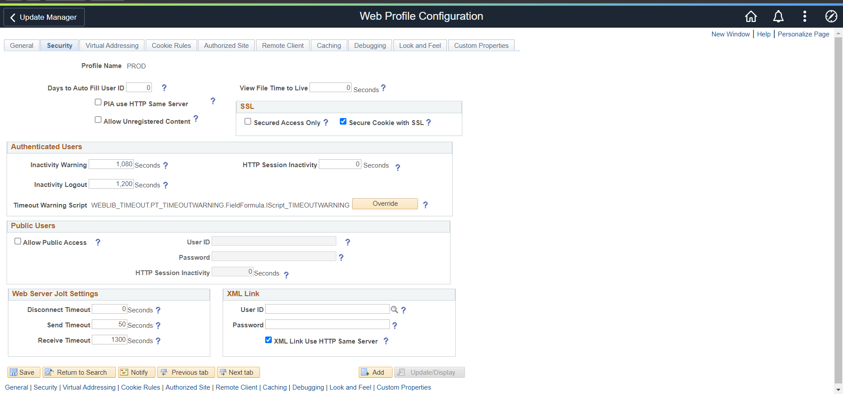Open bottom Cookie Rules link
843x394 pixels.
[x=140, y=387]
